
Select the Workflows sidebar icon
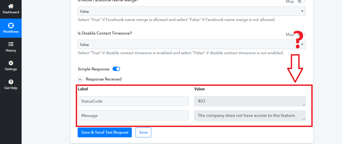[11, 26]
